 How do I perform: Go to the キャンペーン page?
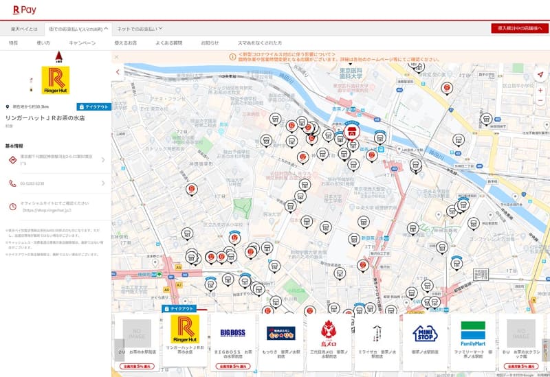(82, 43)
